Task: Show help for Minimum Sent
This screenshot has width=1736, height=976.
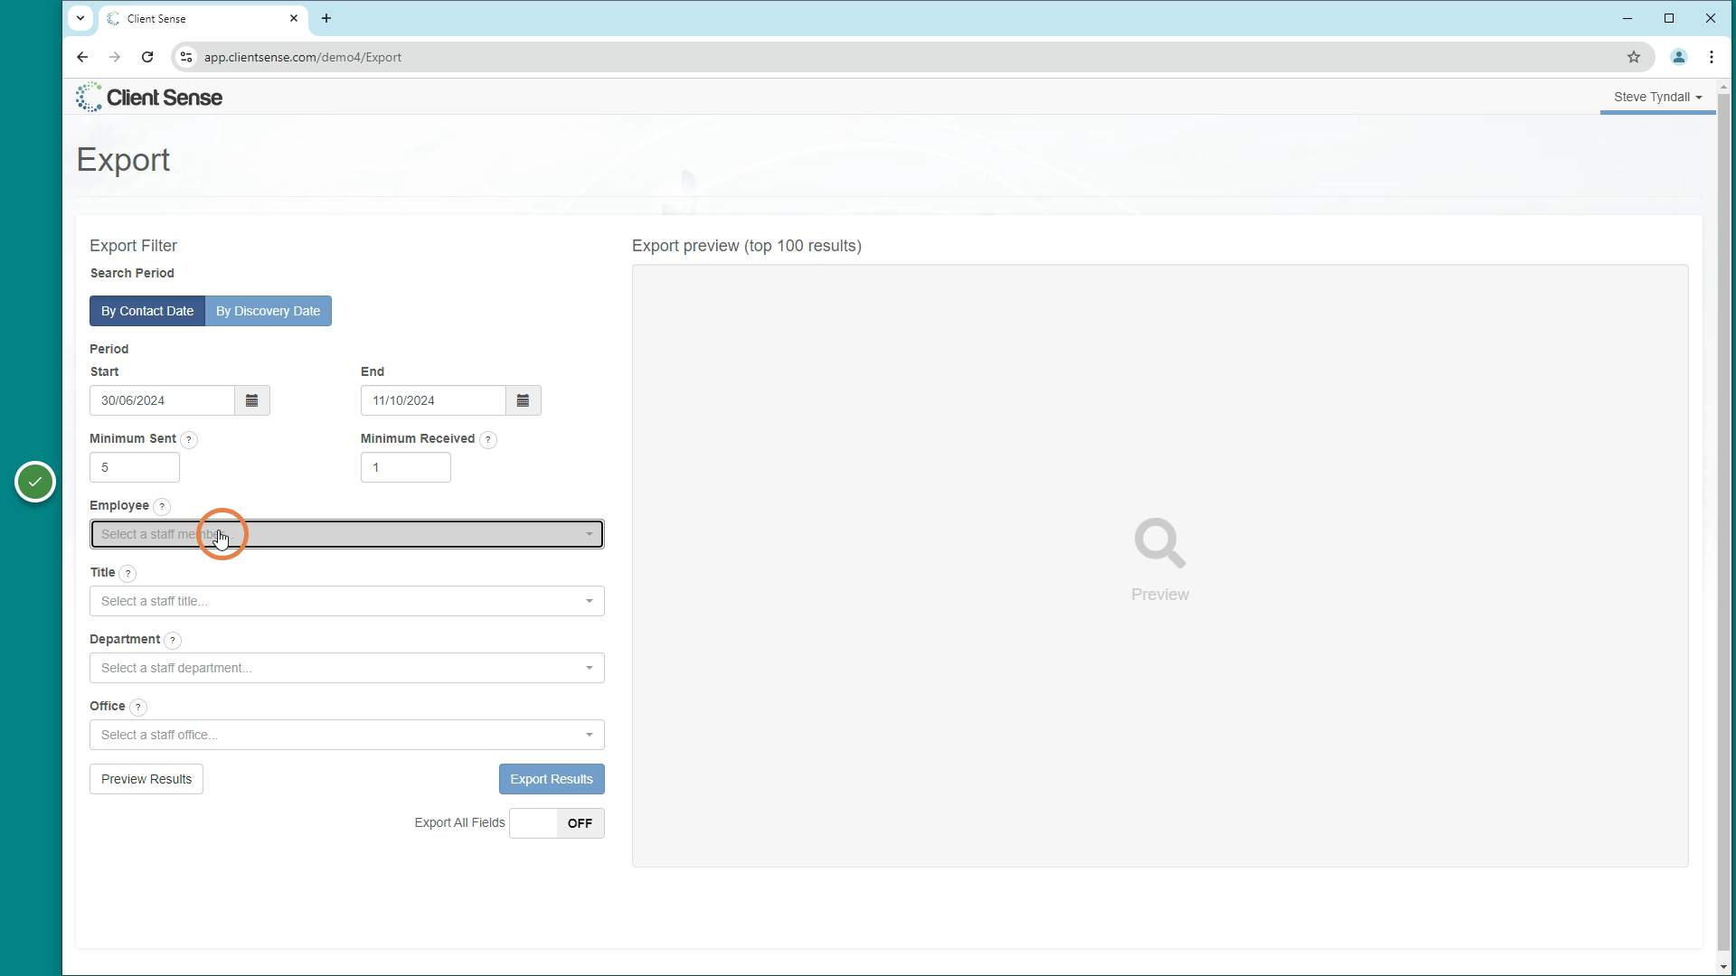Action: tap(189, 440)
